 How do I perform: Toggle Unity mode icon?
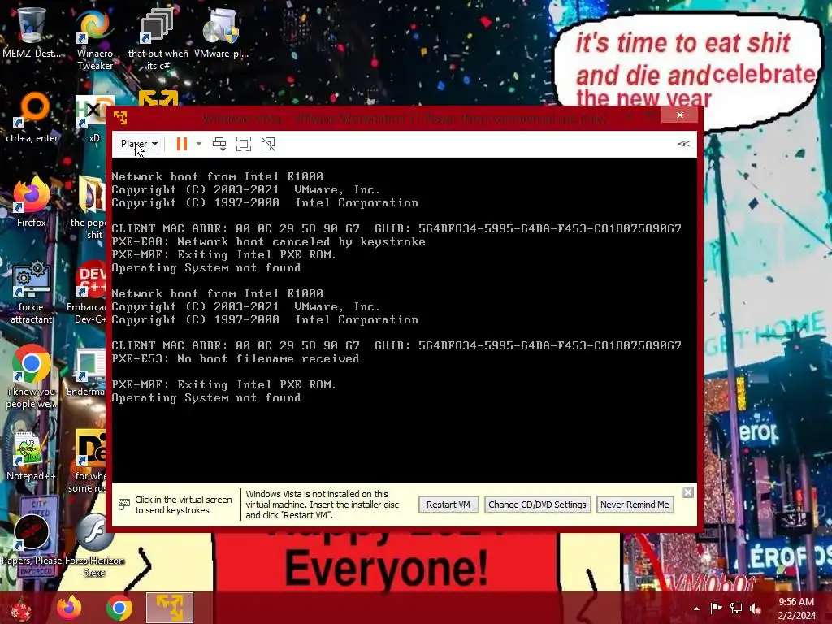268,144
